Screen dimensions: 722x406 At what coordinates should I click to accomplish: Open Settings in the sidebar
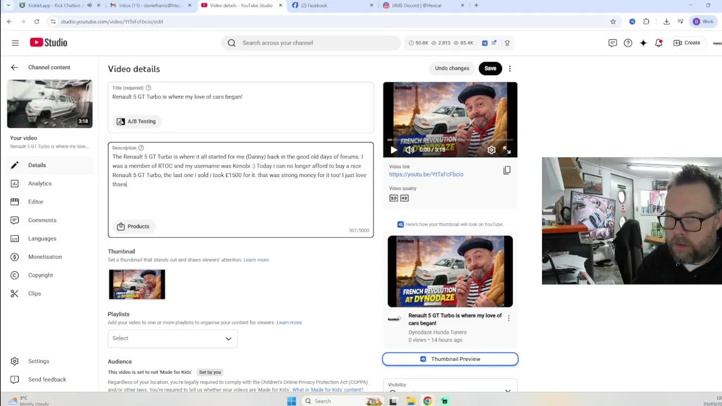49,361
